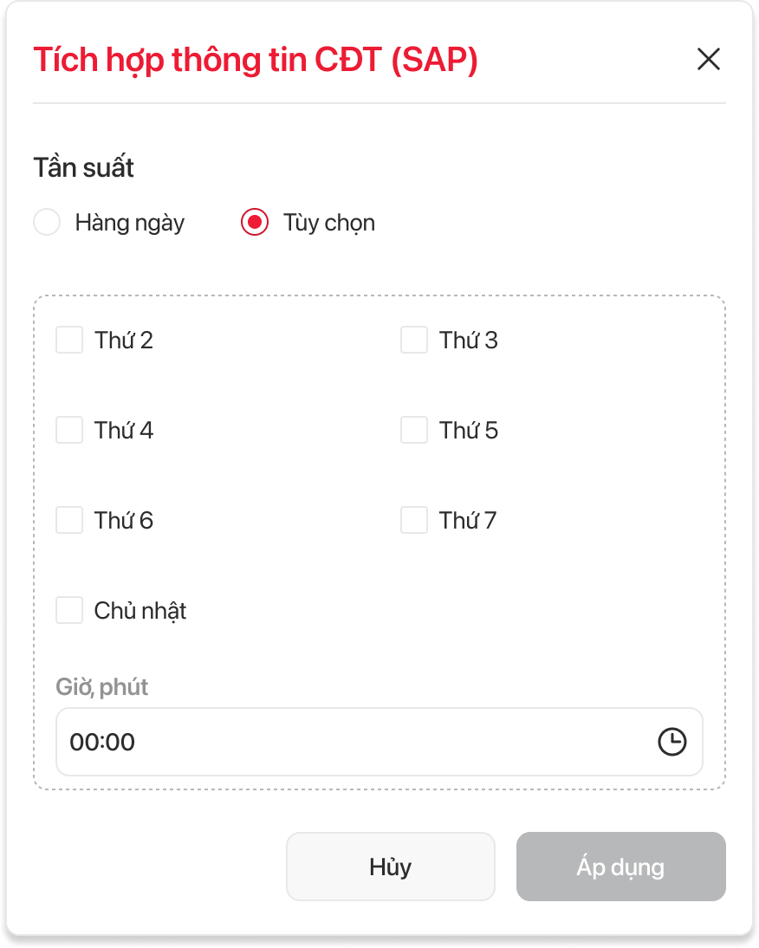Select the Tùy chọn radio button
Screen dimensions: 759x948
click(254, 223)
